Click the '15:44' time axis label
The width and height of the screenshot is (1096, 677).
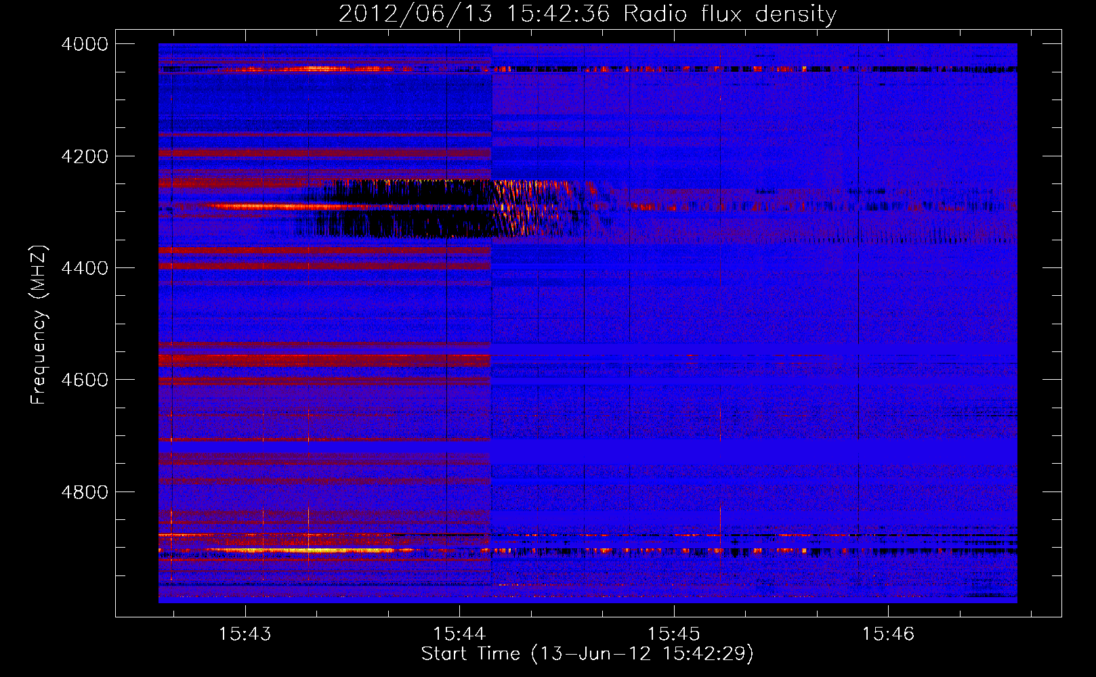pyautogui.click(x=459, y=634)
